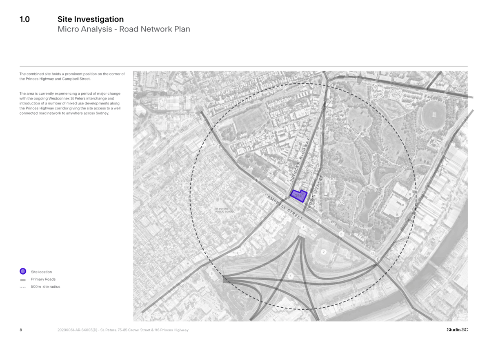The image size is (487, 344).
Task: Click the St Peters Public School label
Action: [225, 210]
